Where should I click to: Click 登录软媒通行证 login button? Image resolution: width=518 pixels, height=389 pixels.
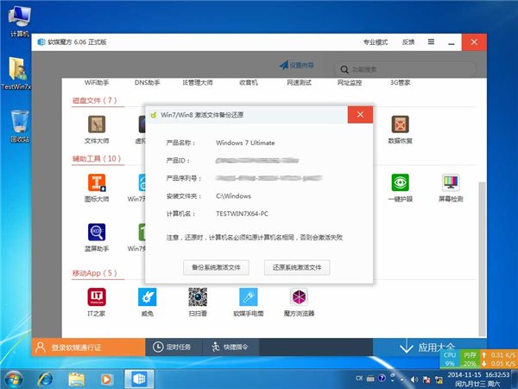pos(88,347)
